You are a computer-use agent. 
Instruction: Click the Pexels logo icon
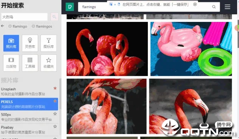pos(70,7)
